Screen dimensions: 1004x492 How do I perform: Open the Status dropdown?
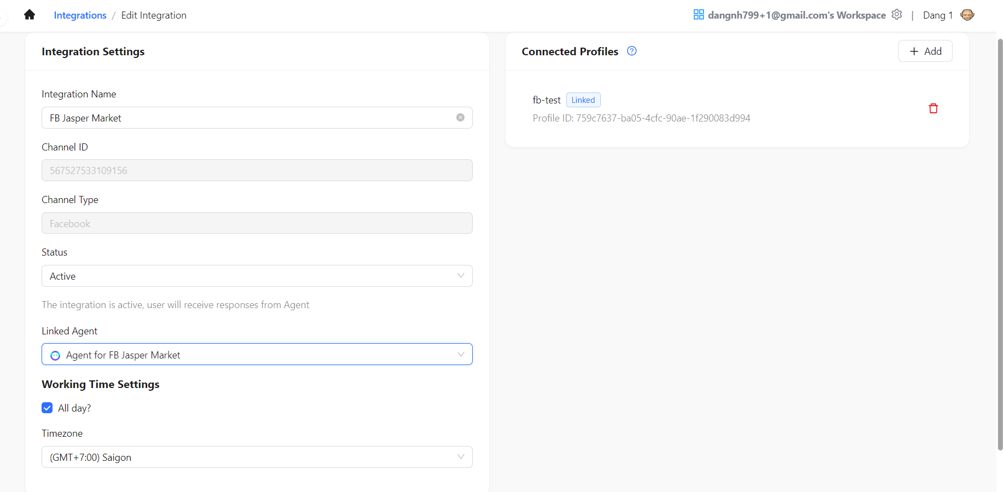(257, 276)
